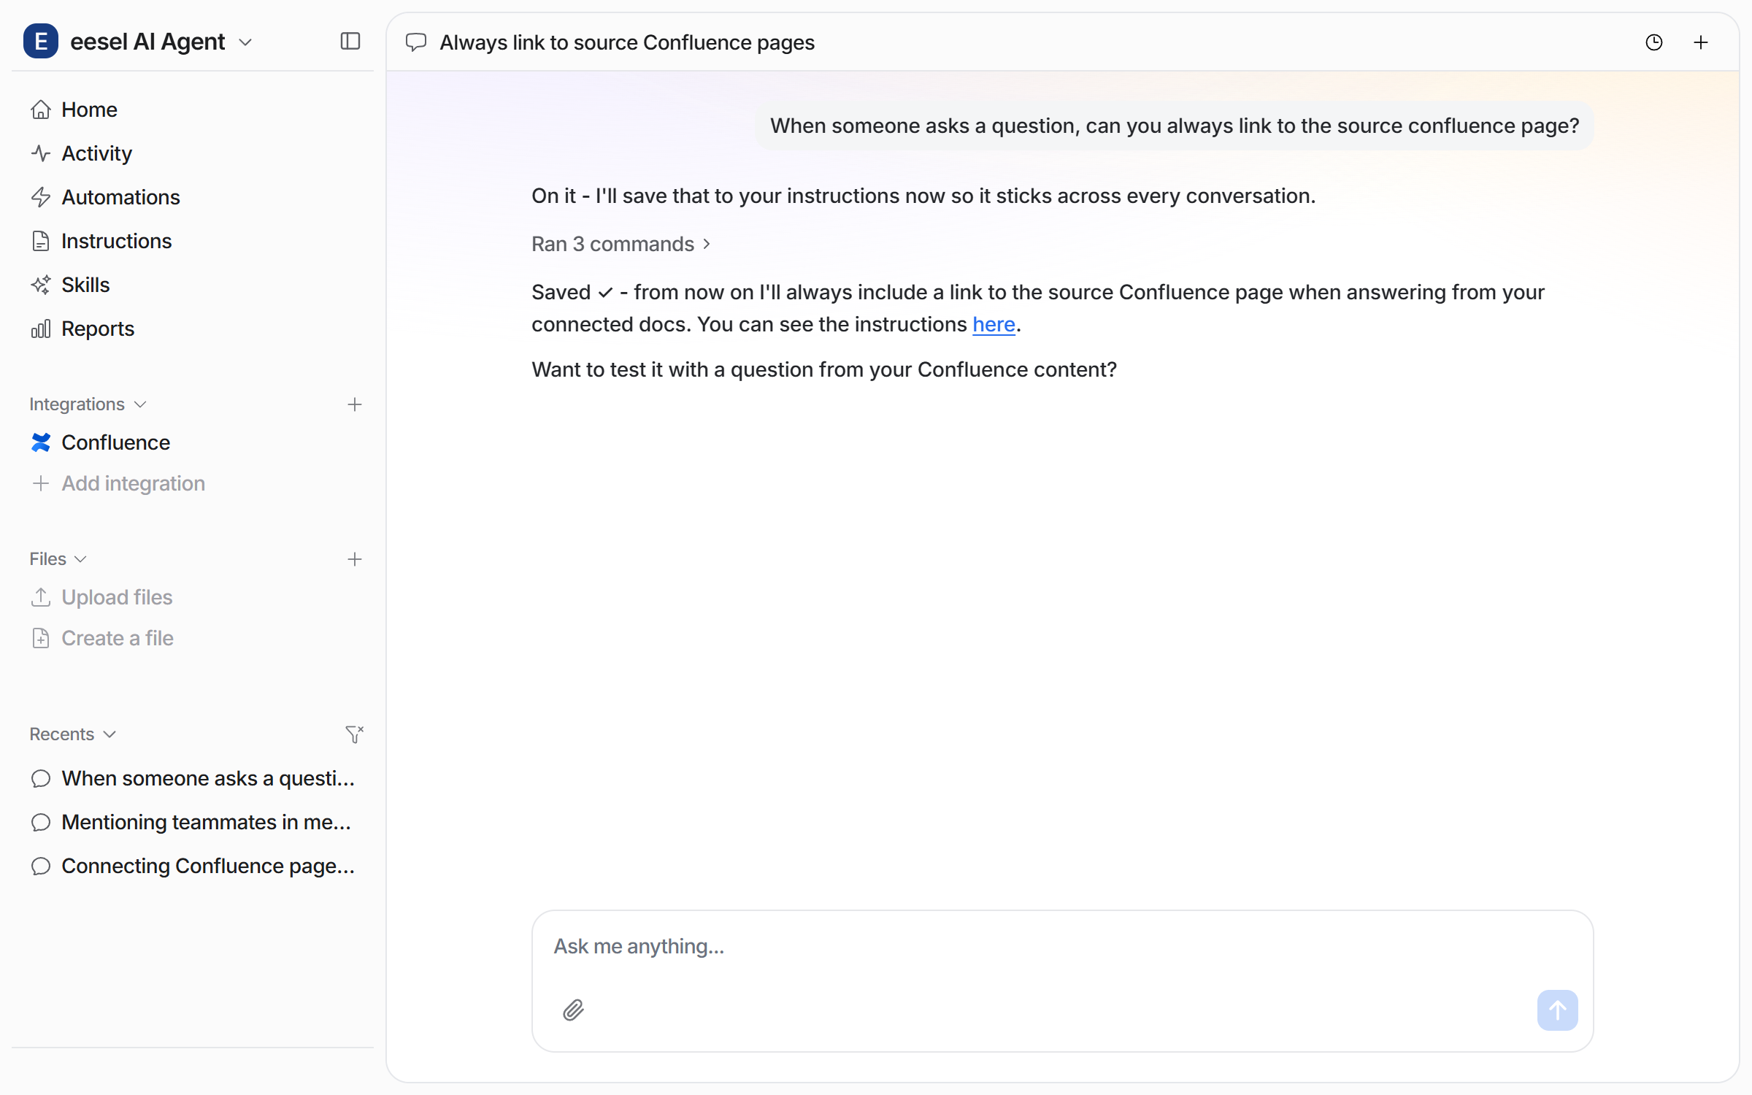Click the plus icon next to Add integration

pyautogui.click(x=41, y=483)
